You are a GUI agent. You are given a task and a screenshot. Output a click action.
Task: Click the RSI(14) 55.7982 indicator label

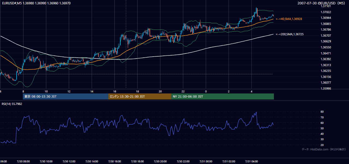point(12,104)
